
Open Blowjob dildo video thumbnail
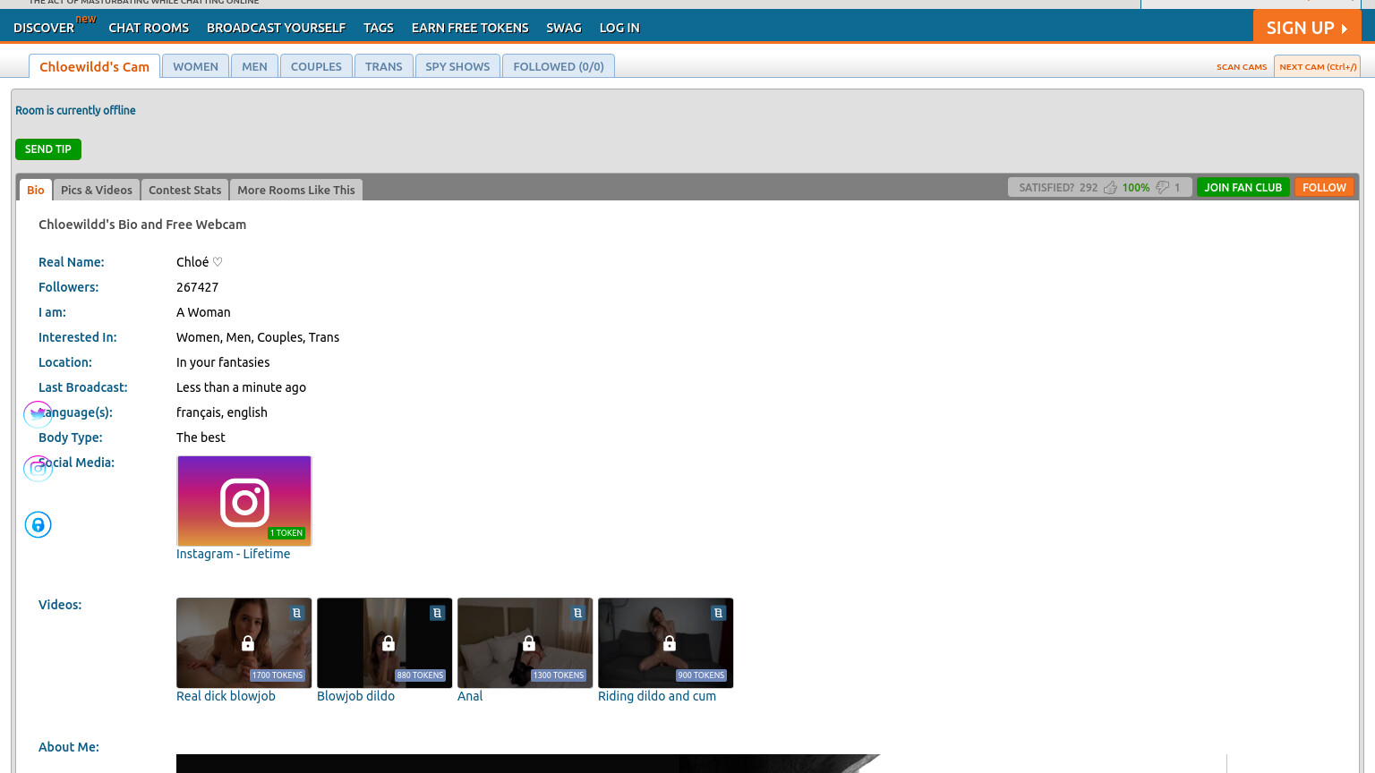385,643
